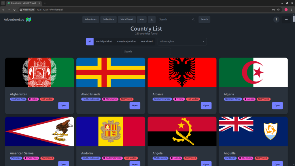Go to Adventures page
Image resolution: width=295 pixels, height=166 pixels.
(x=91, y=19)
